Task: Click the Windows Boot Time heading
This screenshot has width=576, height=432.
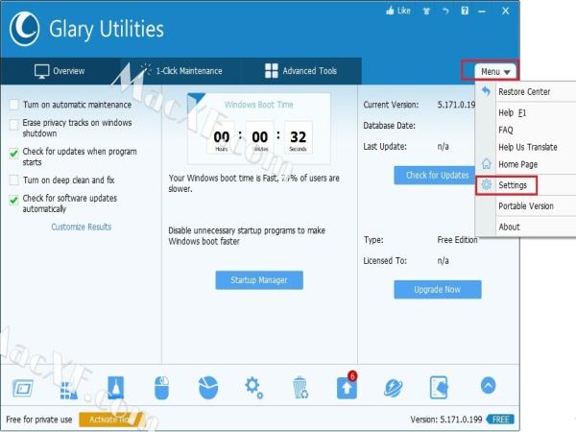Action: click(x=259, y=105)
